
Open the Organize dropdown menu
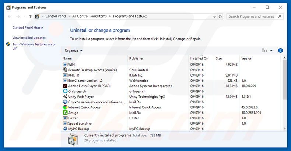click(73, 51)
